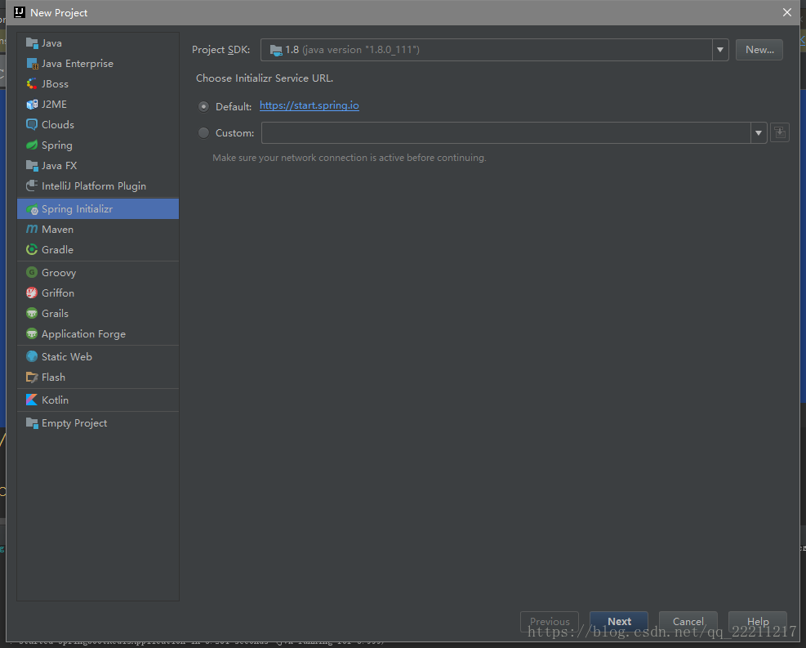Pick the IntelliJ Platform Plugin icon

pos(32,185)
